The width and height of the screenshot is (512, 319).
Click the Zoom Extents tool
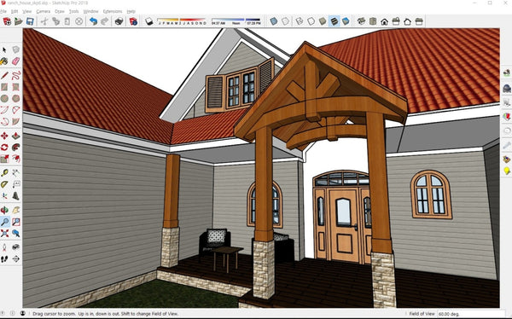(4, 233)
